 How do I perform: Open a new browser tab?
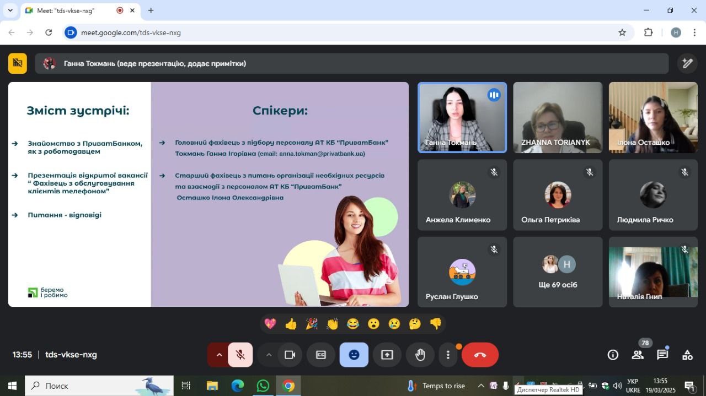coord(151,10)
